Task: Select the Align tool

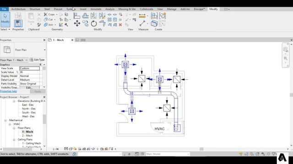Action: 77,16
